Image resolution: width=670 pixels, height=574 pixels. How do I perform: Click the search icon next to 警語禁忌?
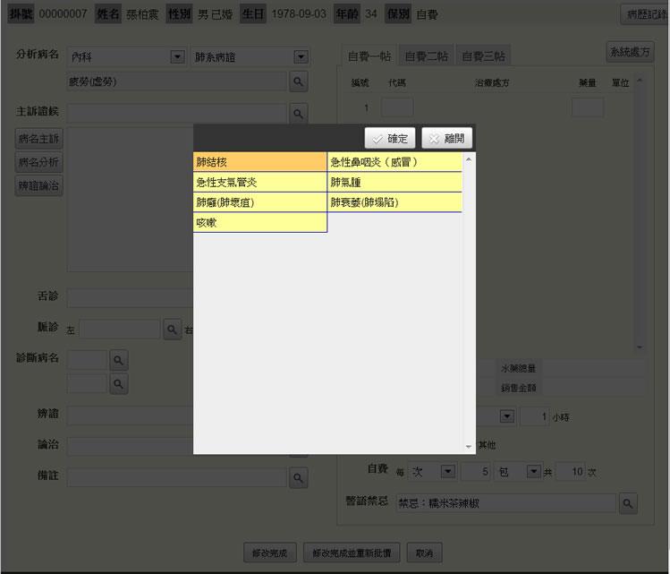coord(628,503)
